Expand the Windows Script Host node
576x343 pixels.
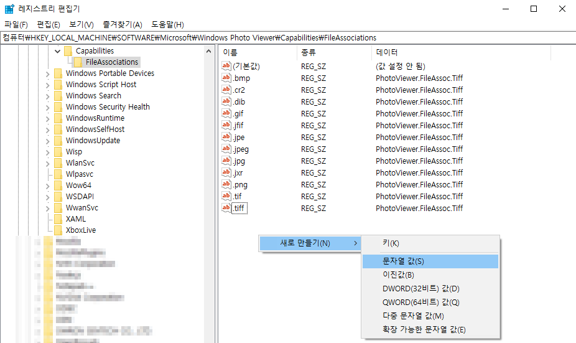pyautogui.click(x=47, y=85)
